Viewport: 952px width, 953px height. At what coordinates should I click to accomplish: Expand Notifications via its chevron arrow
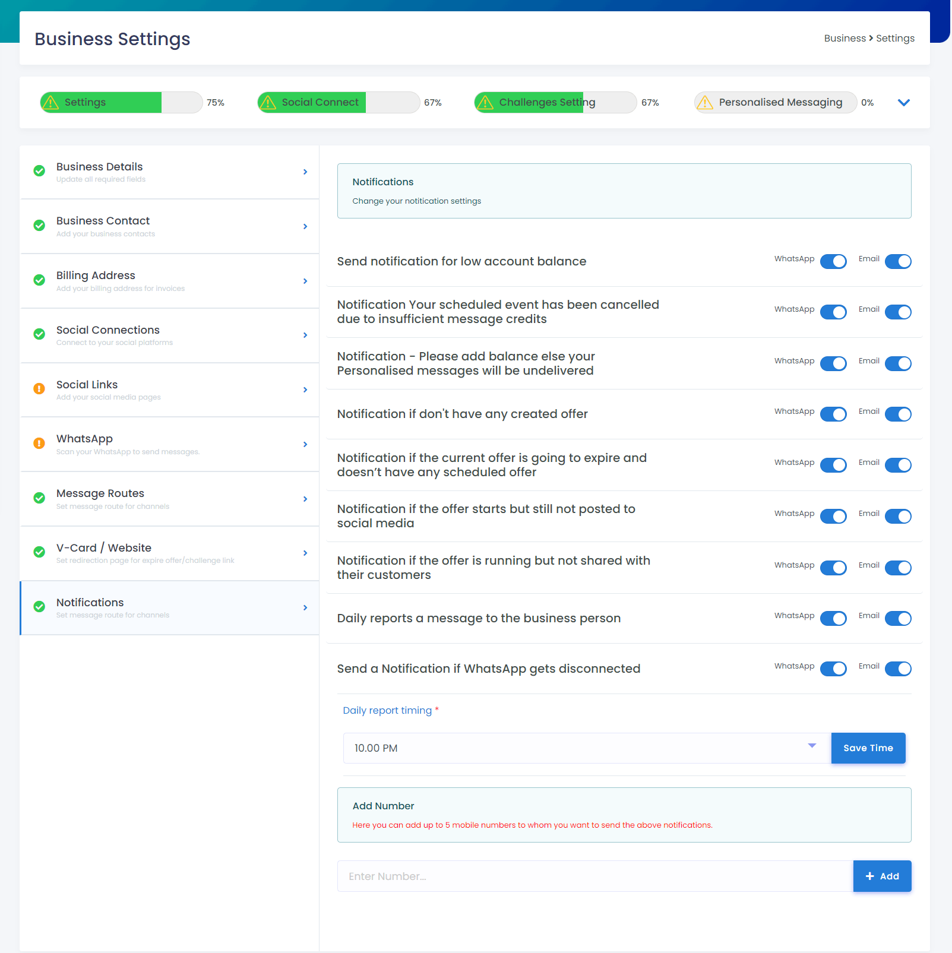click(x=305, y=607)
